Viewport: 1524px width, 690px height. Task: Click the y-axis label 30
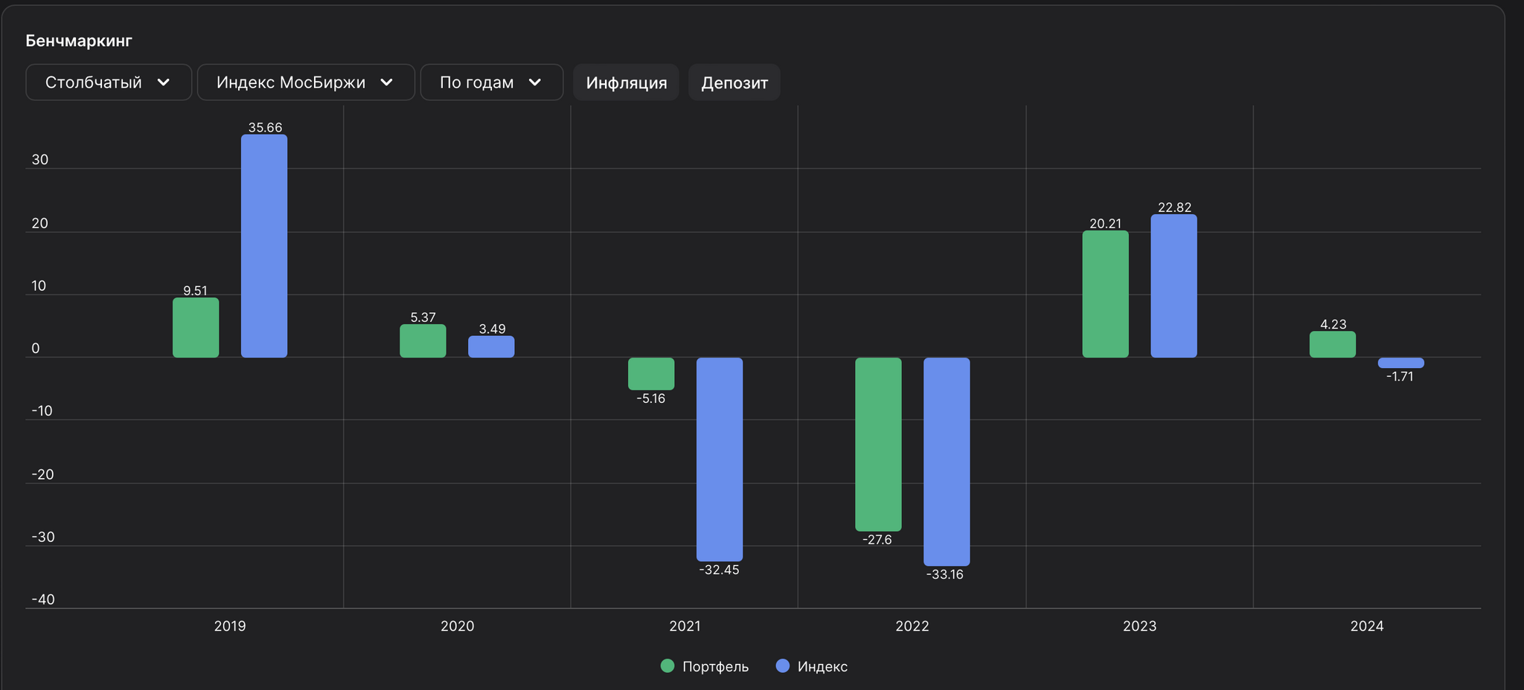click(x=40, y=160)
